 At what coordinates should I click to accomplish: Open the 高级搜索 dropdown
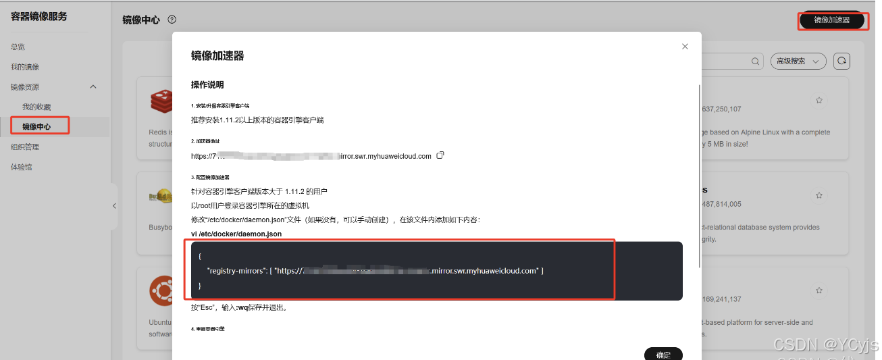tap(798, 61)
